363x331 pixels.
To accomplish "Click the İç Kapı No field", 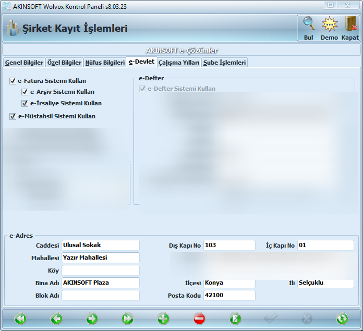I will (326, 245).
